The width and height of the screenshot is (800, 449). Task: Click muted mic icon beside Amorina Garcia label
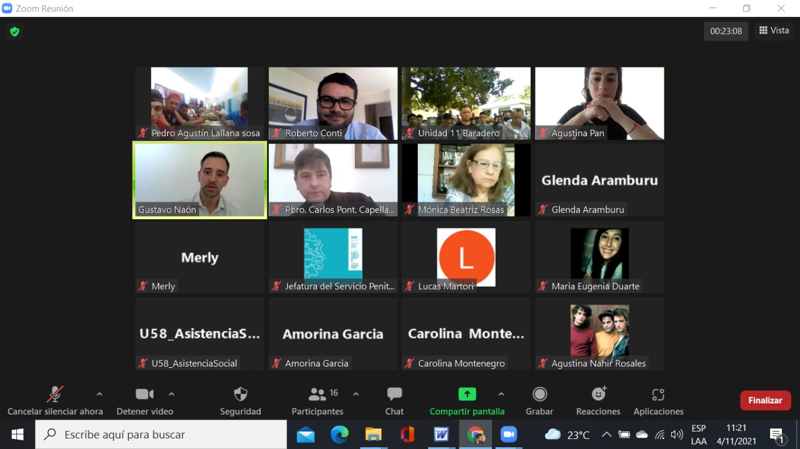coord(276,363)
